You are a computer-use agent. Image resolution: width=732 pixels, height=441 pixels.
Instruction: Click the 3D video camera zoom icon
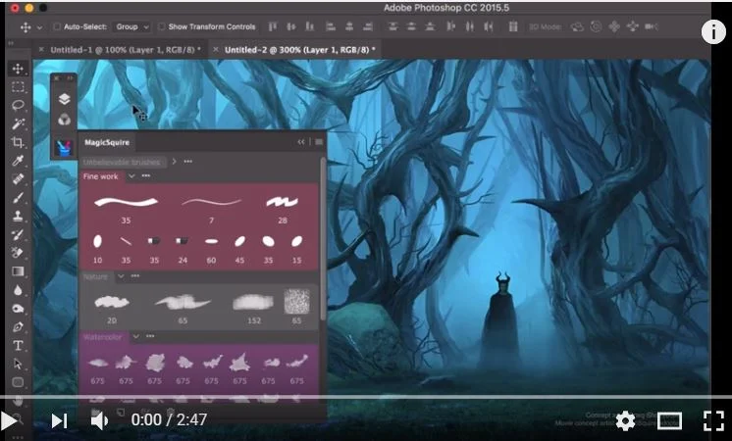click(x=652, y=26)
